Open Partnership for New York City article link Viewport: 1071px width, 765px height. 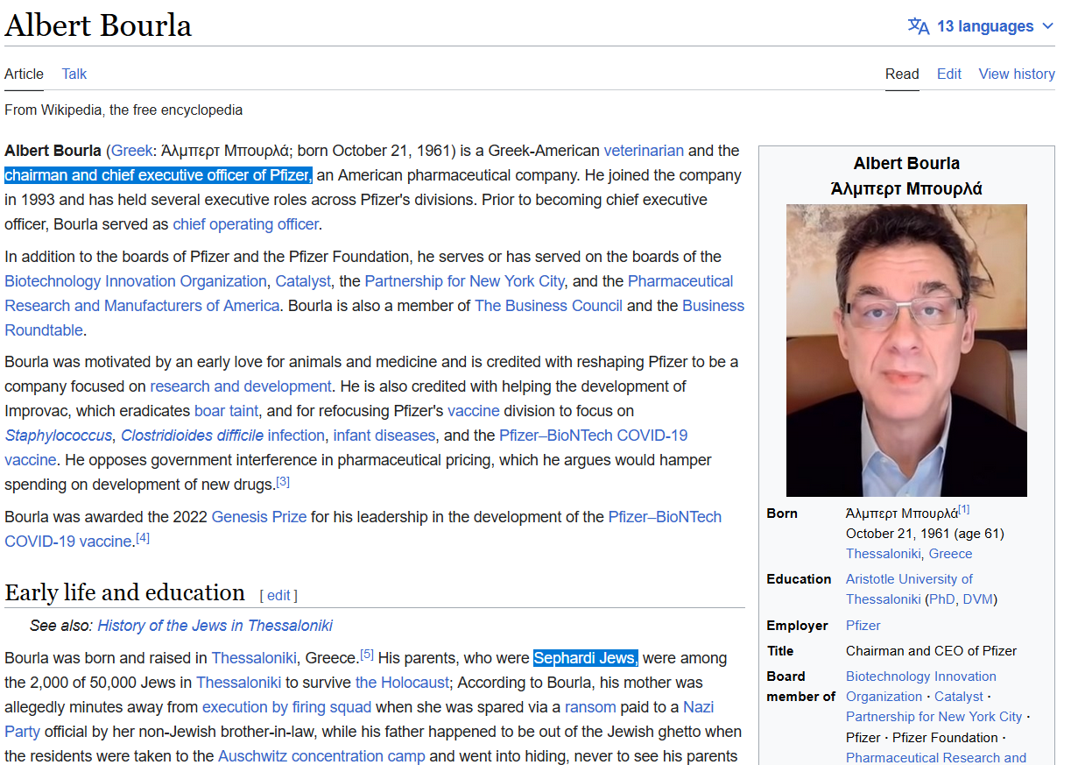point(465,281)
